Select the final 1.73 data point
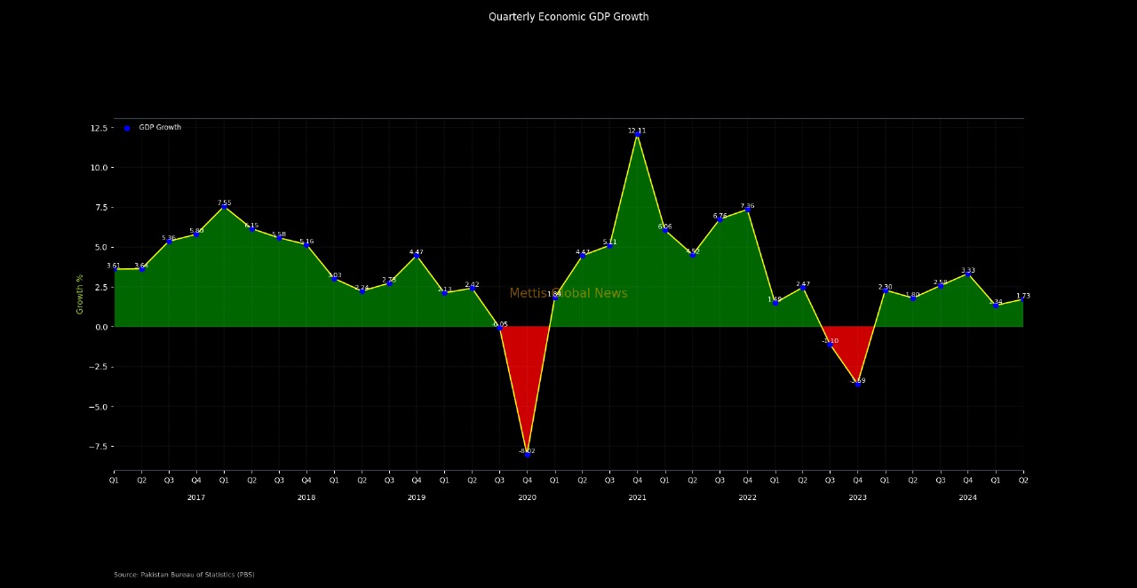 pyautogui.click(x=1022, y=299)
